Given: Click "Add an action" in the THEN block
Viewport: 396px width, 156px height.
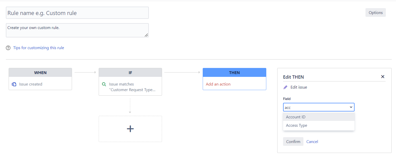Looking at the screenshot, I should [x=218, y=84].
